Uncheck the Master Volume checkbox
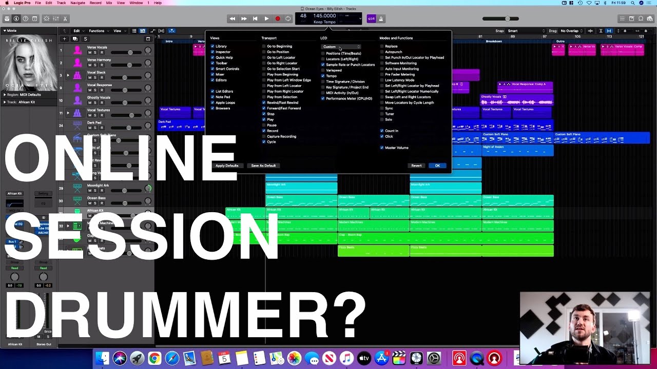Viewport: 657px width, 369px height. click(x=382, y=148)
